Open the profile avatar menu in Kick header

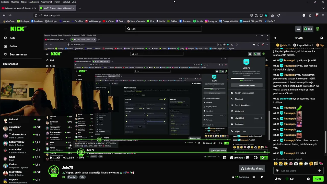318,29
